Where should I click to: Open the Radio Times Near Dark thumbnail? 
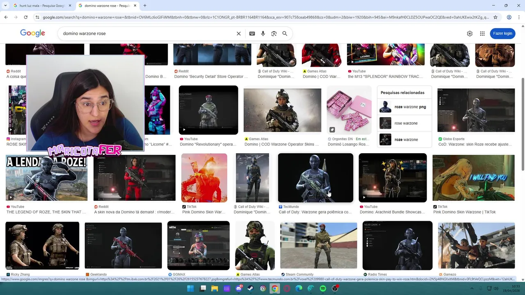(x=397, y=246)
